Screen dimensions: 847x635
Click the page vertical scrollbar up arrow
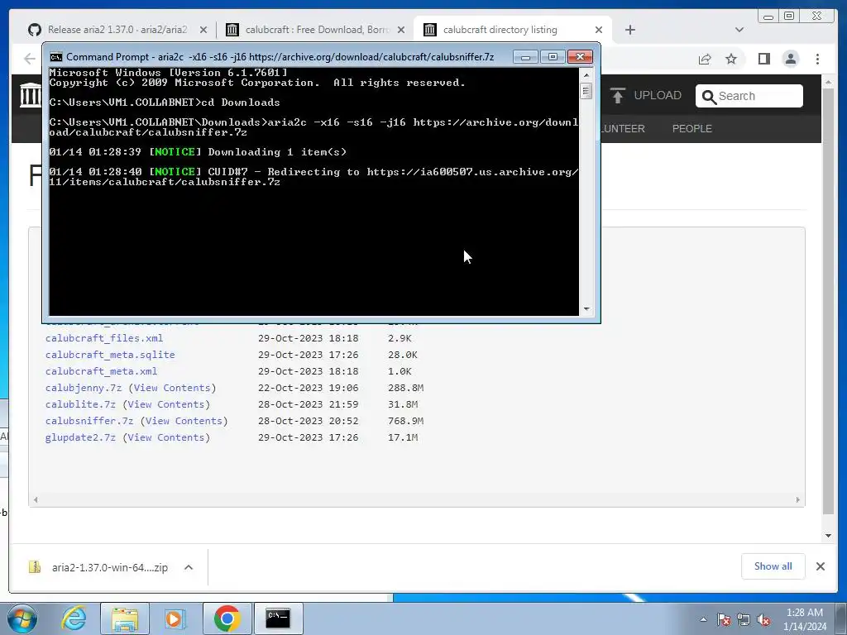pyautogui.click(x=828, y=83)
